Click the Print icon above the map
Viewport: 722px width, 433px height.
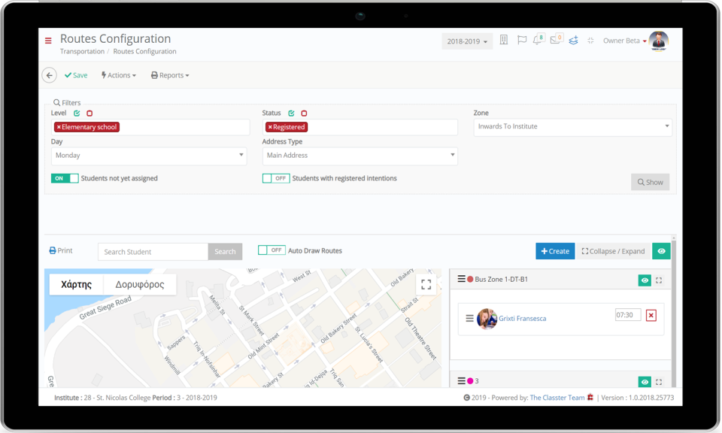[x=52, y=250]
